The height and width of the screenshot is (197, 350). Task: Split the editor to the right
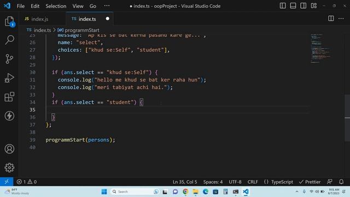[331, 19]
